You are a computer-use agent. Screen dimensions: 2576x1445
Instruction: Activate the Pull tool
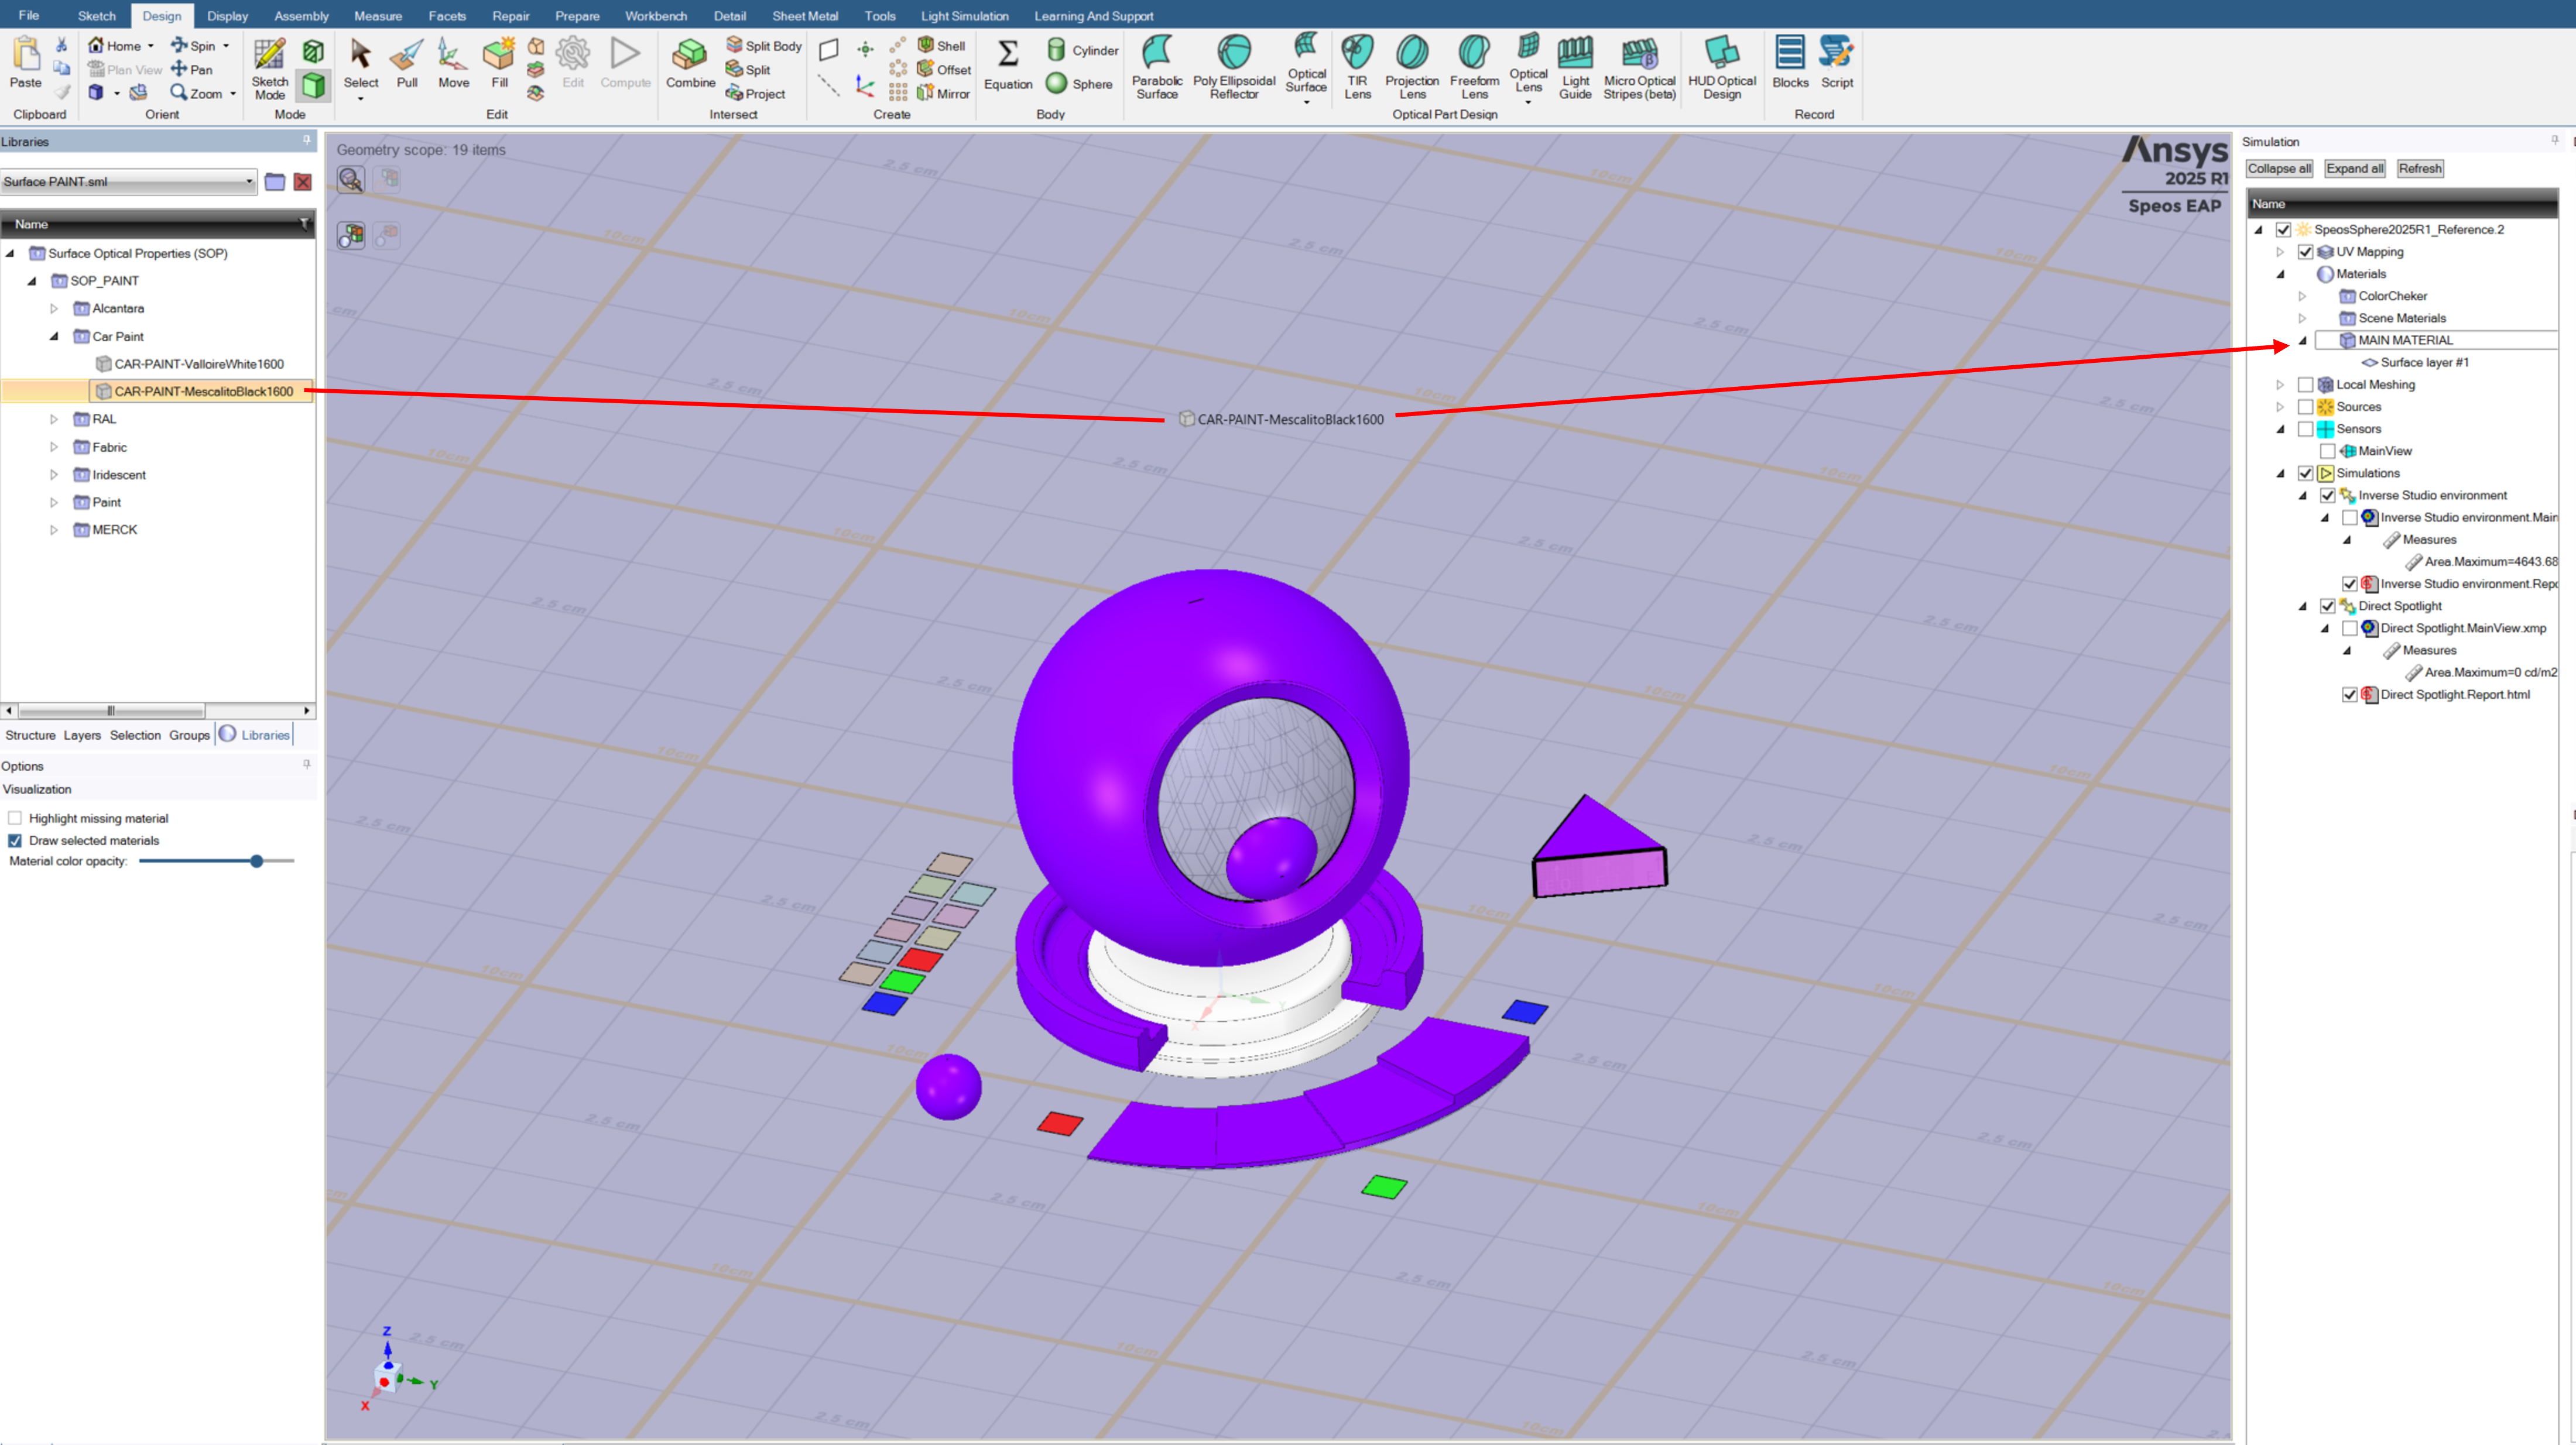coord(407,64)
